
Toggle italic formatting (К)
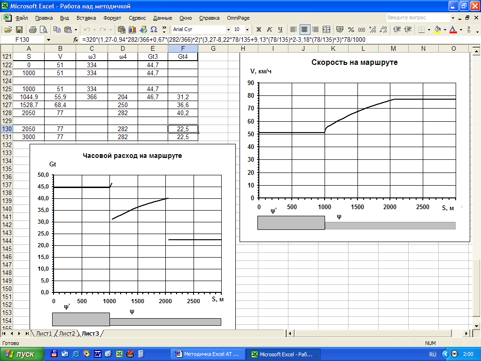coord(269,30)
